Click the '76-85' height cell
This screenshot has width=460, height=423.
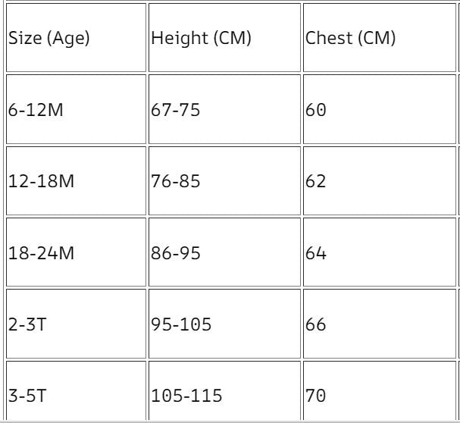point(224,181)
